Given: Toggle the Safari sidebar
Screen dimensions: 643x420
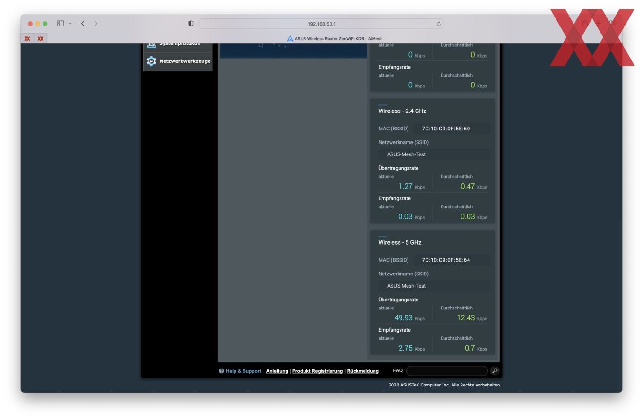Looking at the screenshot, I should pyautogui.click(x=60, y=24).
